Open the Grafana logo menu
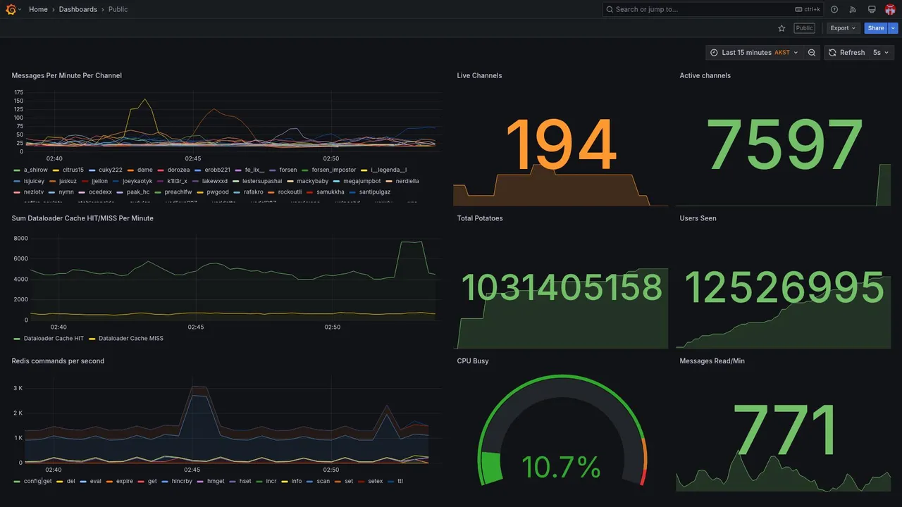The image size is (902, 507). click(11, 9)
